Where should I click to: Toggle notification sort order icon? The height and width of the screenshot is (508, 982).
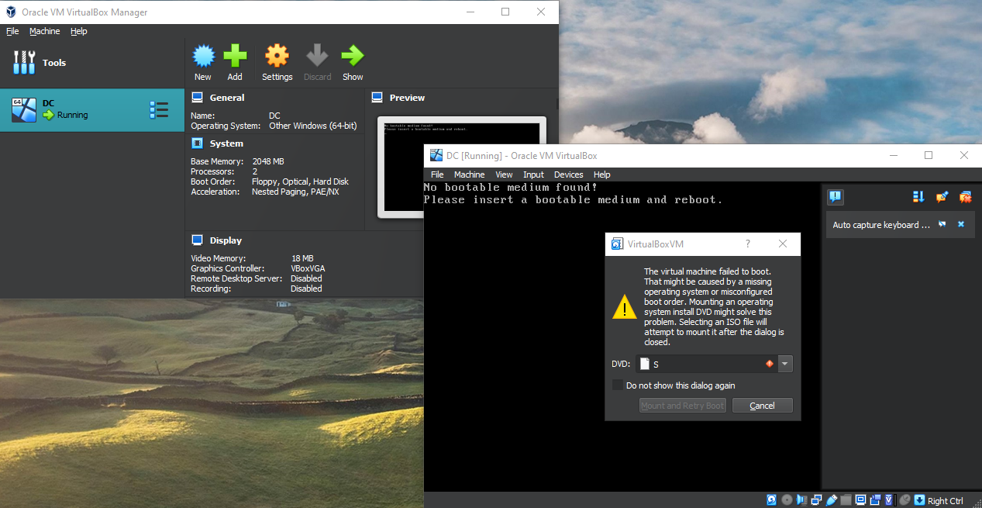pyautogui.click(x=918, y=197)
